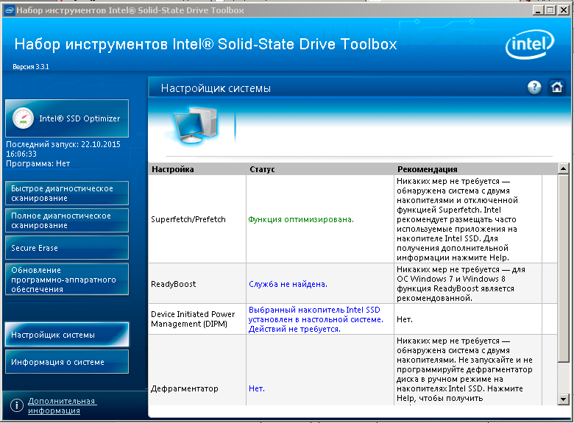Close the SSD Toolbox window
This screenshot has height=423, width=574.
coord(564,10)
